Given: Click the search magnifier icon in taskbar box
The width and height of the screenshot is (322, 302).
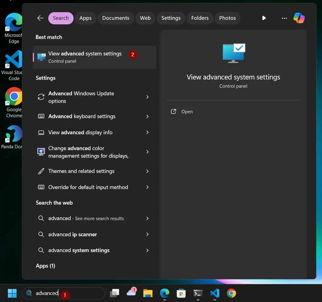Looking at the screenshot, I should (29, 293).
